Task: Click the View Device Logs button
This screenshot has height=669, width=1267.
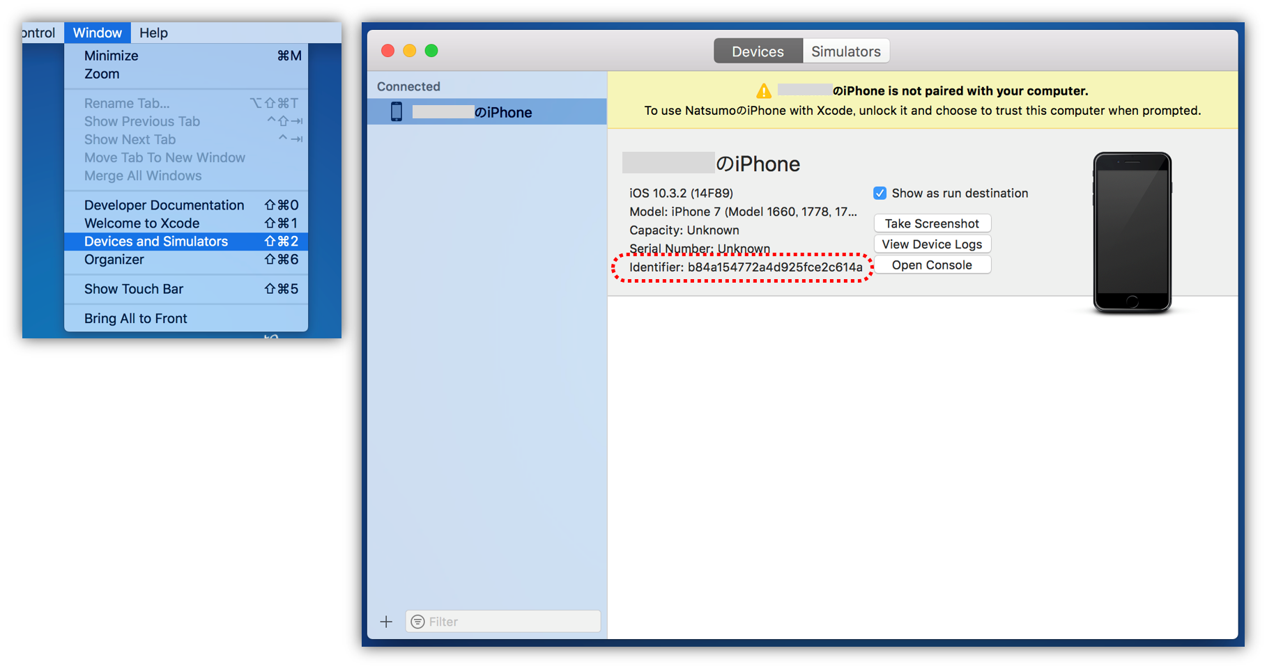Action: click(932, 244)
